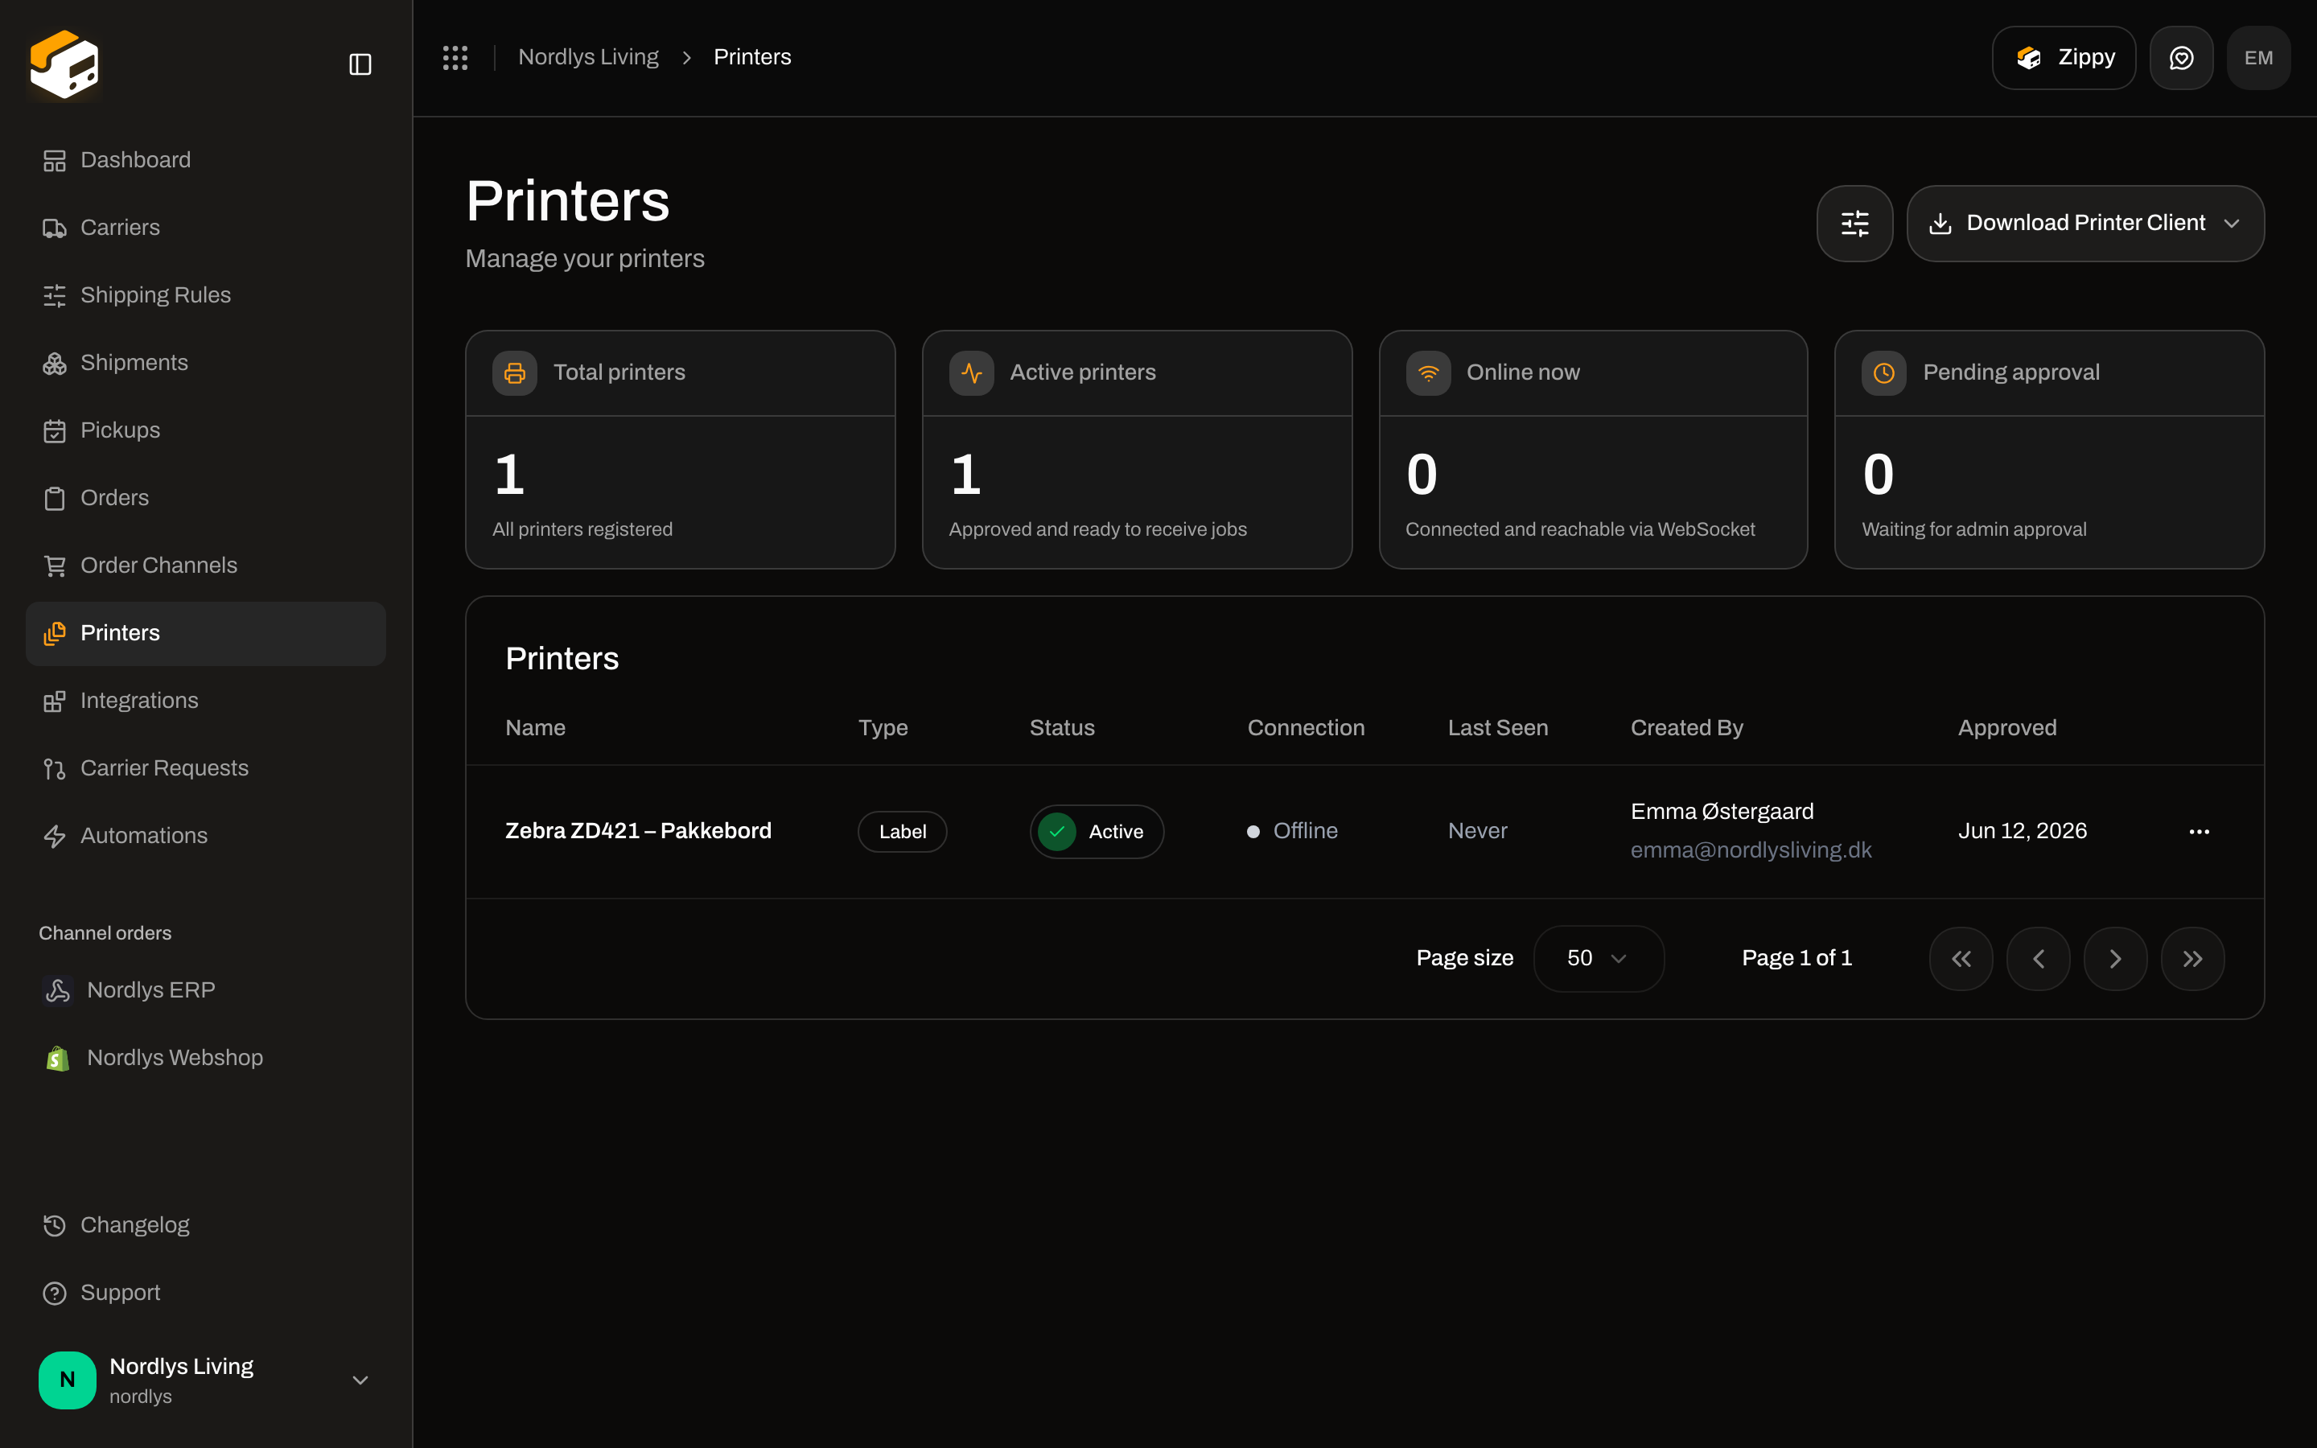The width and height of the screenshot is (2317, 1448).
Task: Open Dashboard in the sidebar
Action: 205,160
